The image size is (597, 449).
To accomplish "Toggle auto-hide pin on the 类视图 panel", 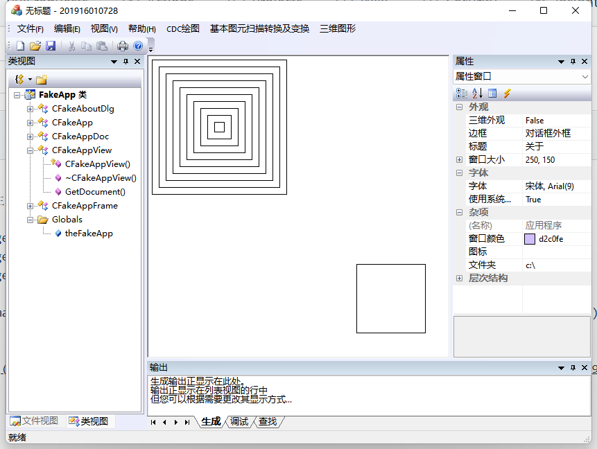I will click(x=125, y=62).
